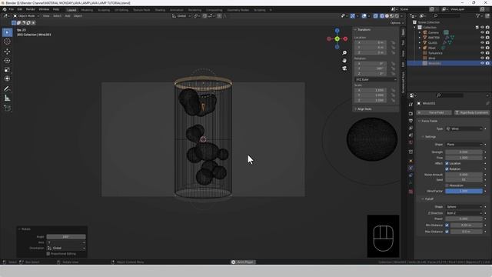Select the Select Box tool

point(7,32)
